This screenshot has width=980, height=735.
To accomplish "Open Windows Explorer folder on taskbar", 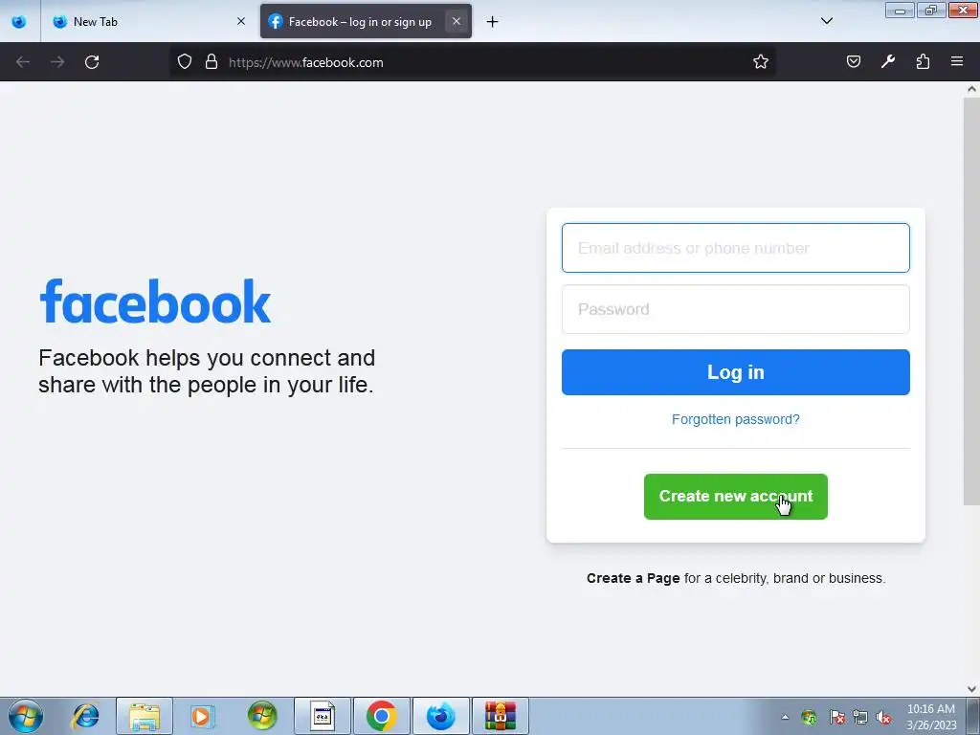I will [145, 716].
